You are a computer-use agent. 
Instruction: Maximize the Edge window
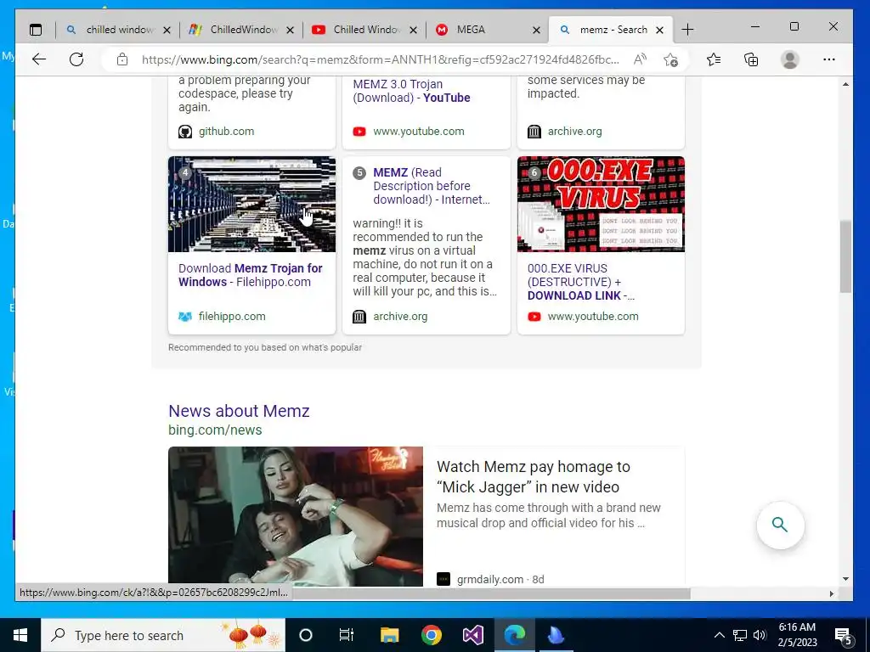point(794,26)
